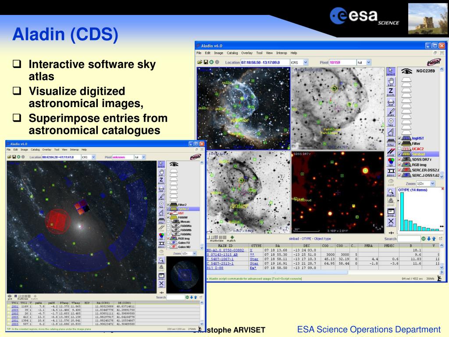Activate the zoom tool in right Aladin window
The height and width of the screenshot is (337, 449).
(391, 92)
